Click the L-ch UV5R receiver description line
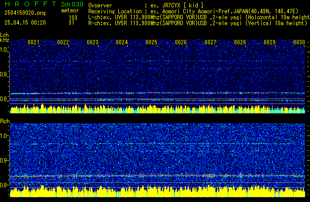This screenshot has width=310, height=202. 199,17
